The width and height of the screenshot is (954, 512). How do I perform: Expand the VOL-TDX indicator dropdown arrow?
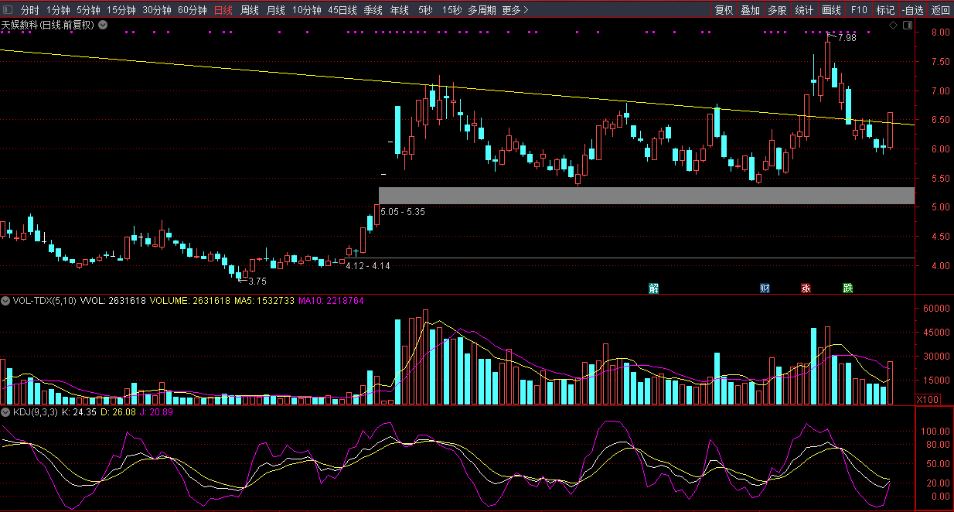6,300
